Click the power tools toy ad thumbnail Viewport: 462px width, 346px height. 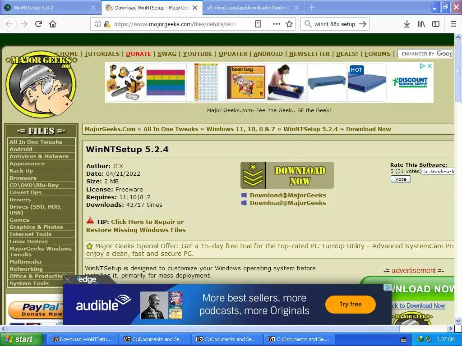click(125, 82)
